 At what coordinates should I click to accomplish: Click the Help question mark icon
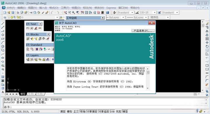click(x=107, y=13)
